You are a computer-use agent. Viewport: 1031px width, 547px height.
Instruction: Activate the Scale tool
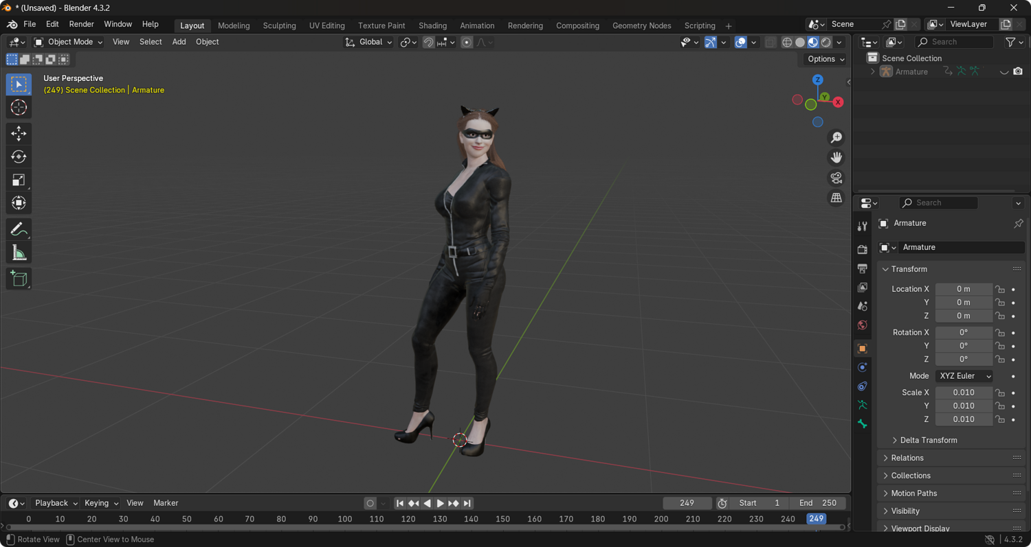click(x=19, y=180)
